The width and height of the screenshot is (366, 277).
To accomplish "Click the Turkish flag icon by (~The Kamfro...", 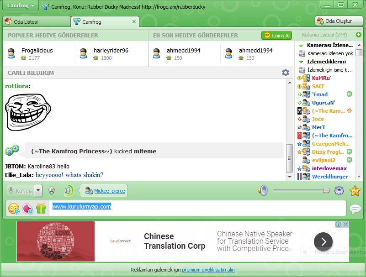I will [299, 136].
